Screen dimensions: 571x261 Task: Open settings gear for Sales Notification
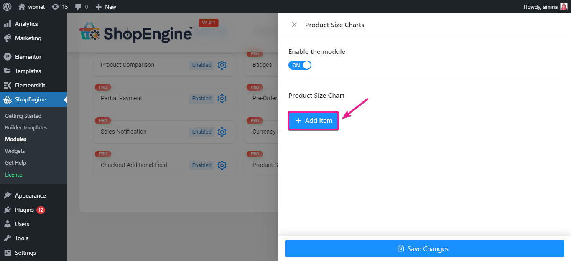[x=222, y=132]
